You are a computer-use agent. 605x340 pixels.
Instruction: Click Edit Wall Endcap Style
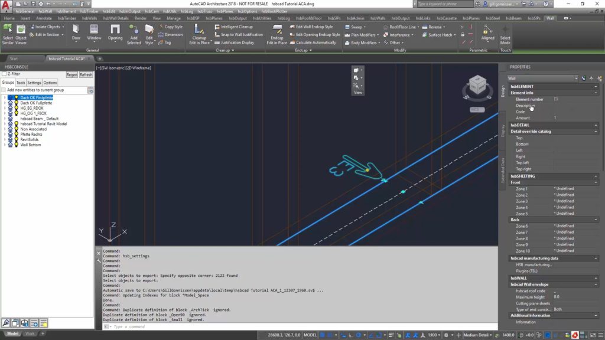point(311,27)
